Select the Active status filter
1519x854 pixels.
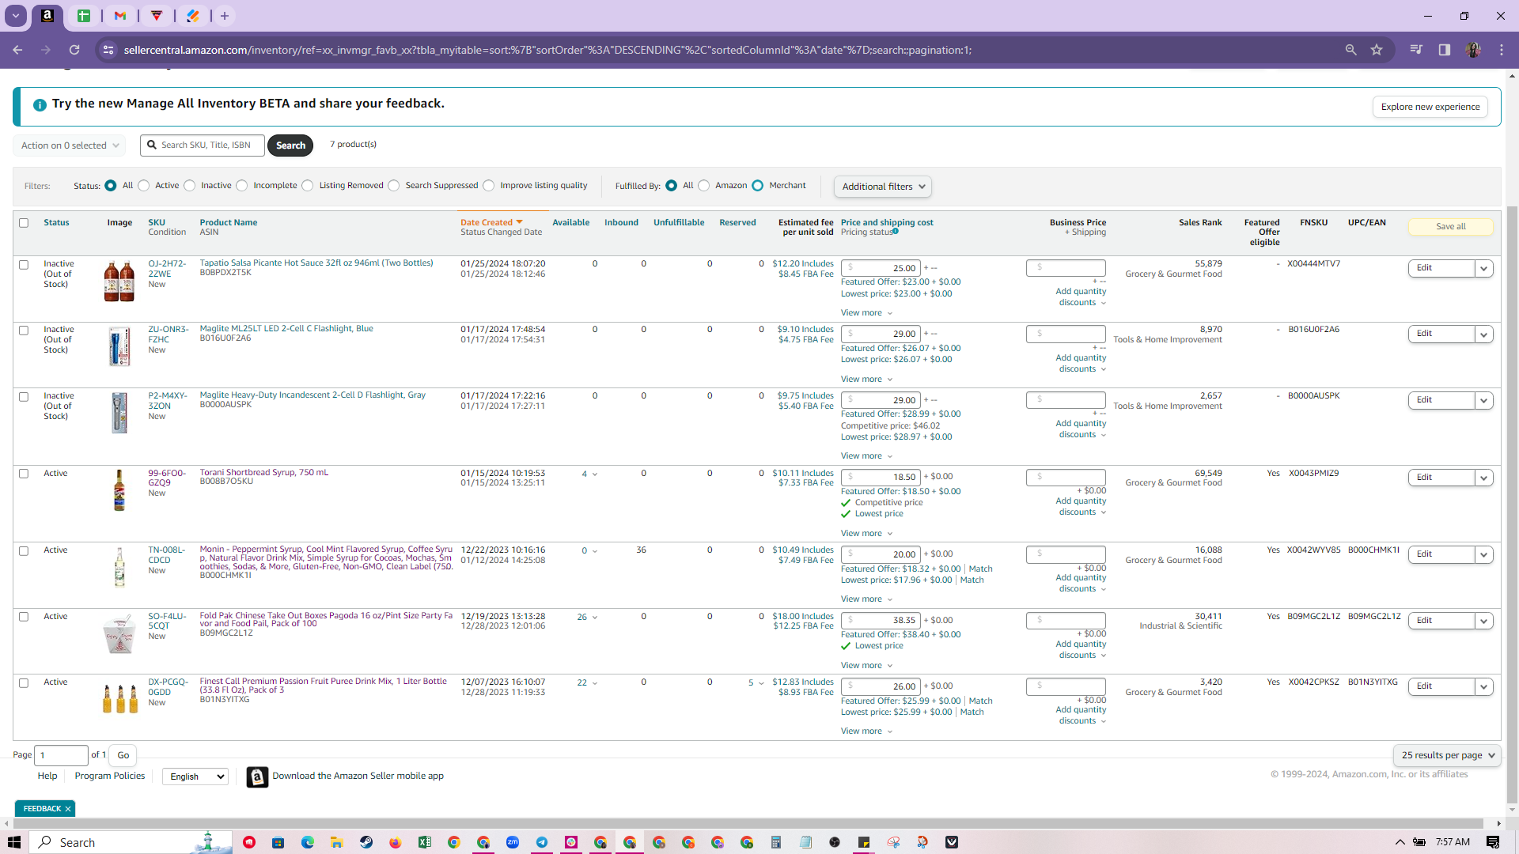(144, 186)
